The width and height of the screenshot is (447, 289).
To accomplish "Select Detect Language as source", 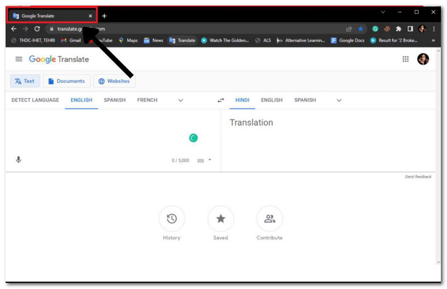I will [35, 100].
